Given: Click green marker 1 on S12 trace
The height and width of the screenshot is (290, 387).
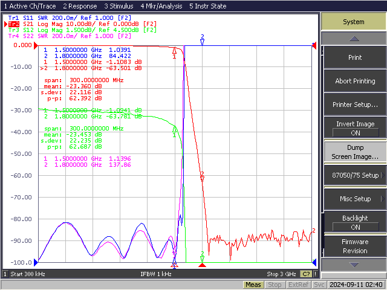Looking at the screenshot, I should click(175, 129).
